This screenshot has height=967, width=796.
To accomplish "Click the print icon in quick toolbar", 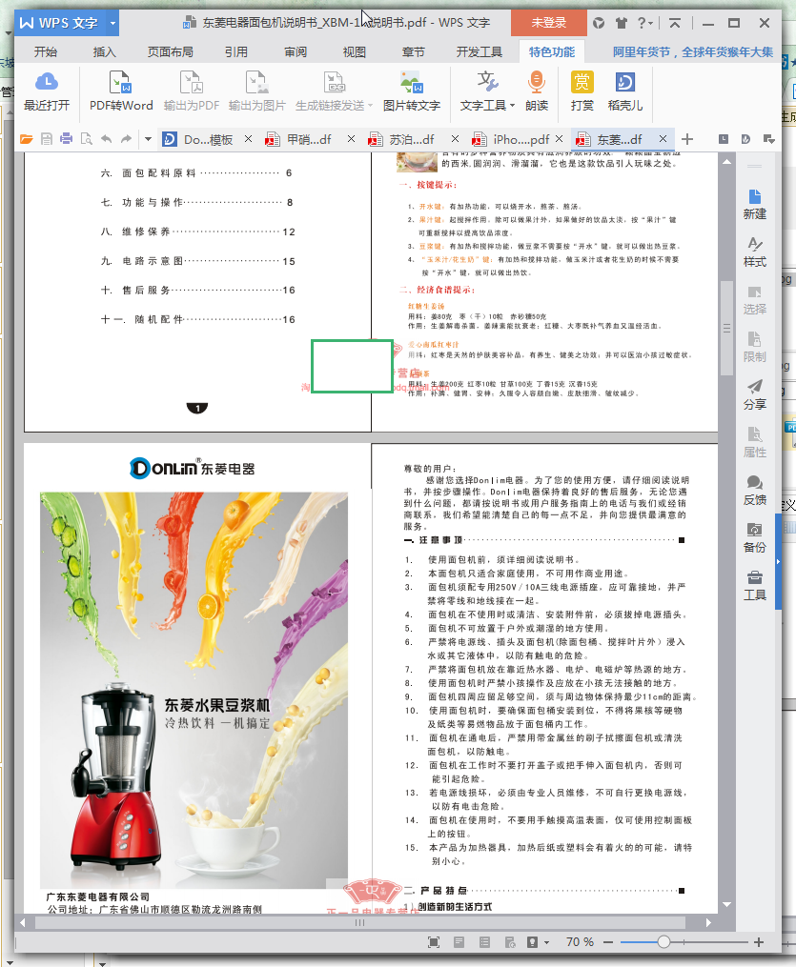I will click(x=66, y=139).
